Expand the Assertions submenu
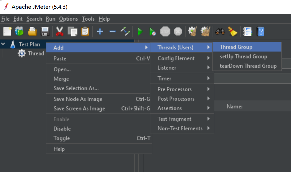291x172 pixels. coord(182,108)
